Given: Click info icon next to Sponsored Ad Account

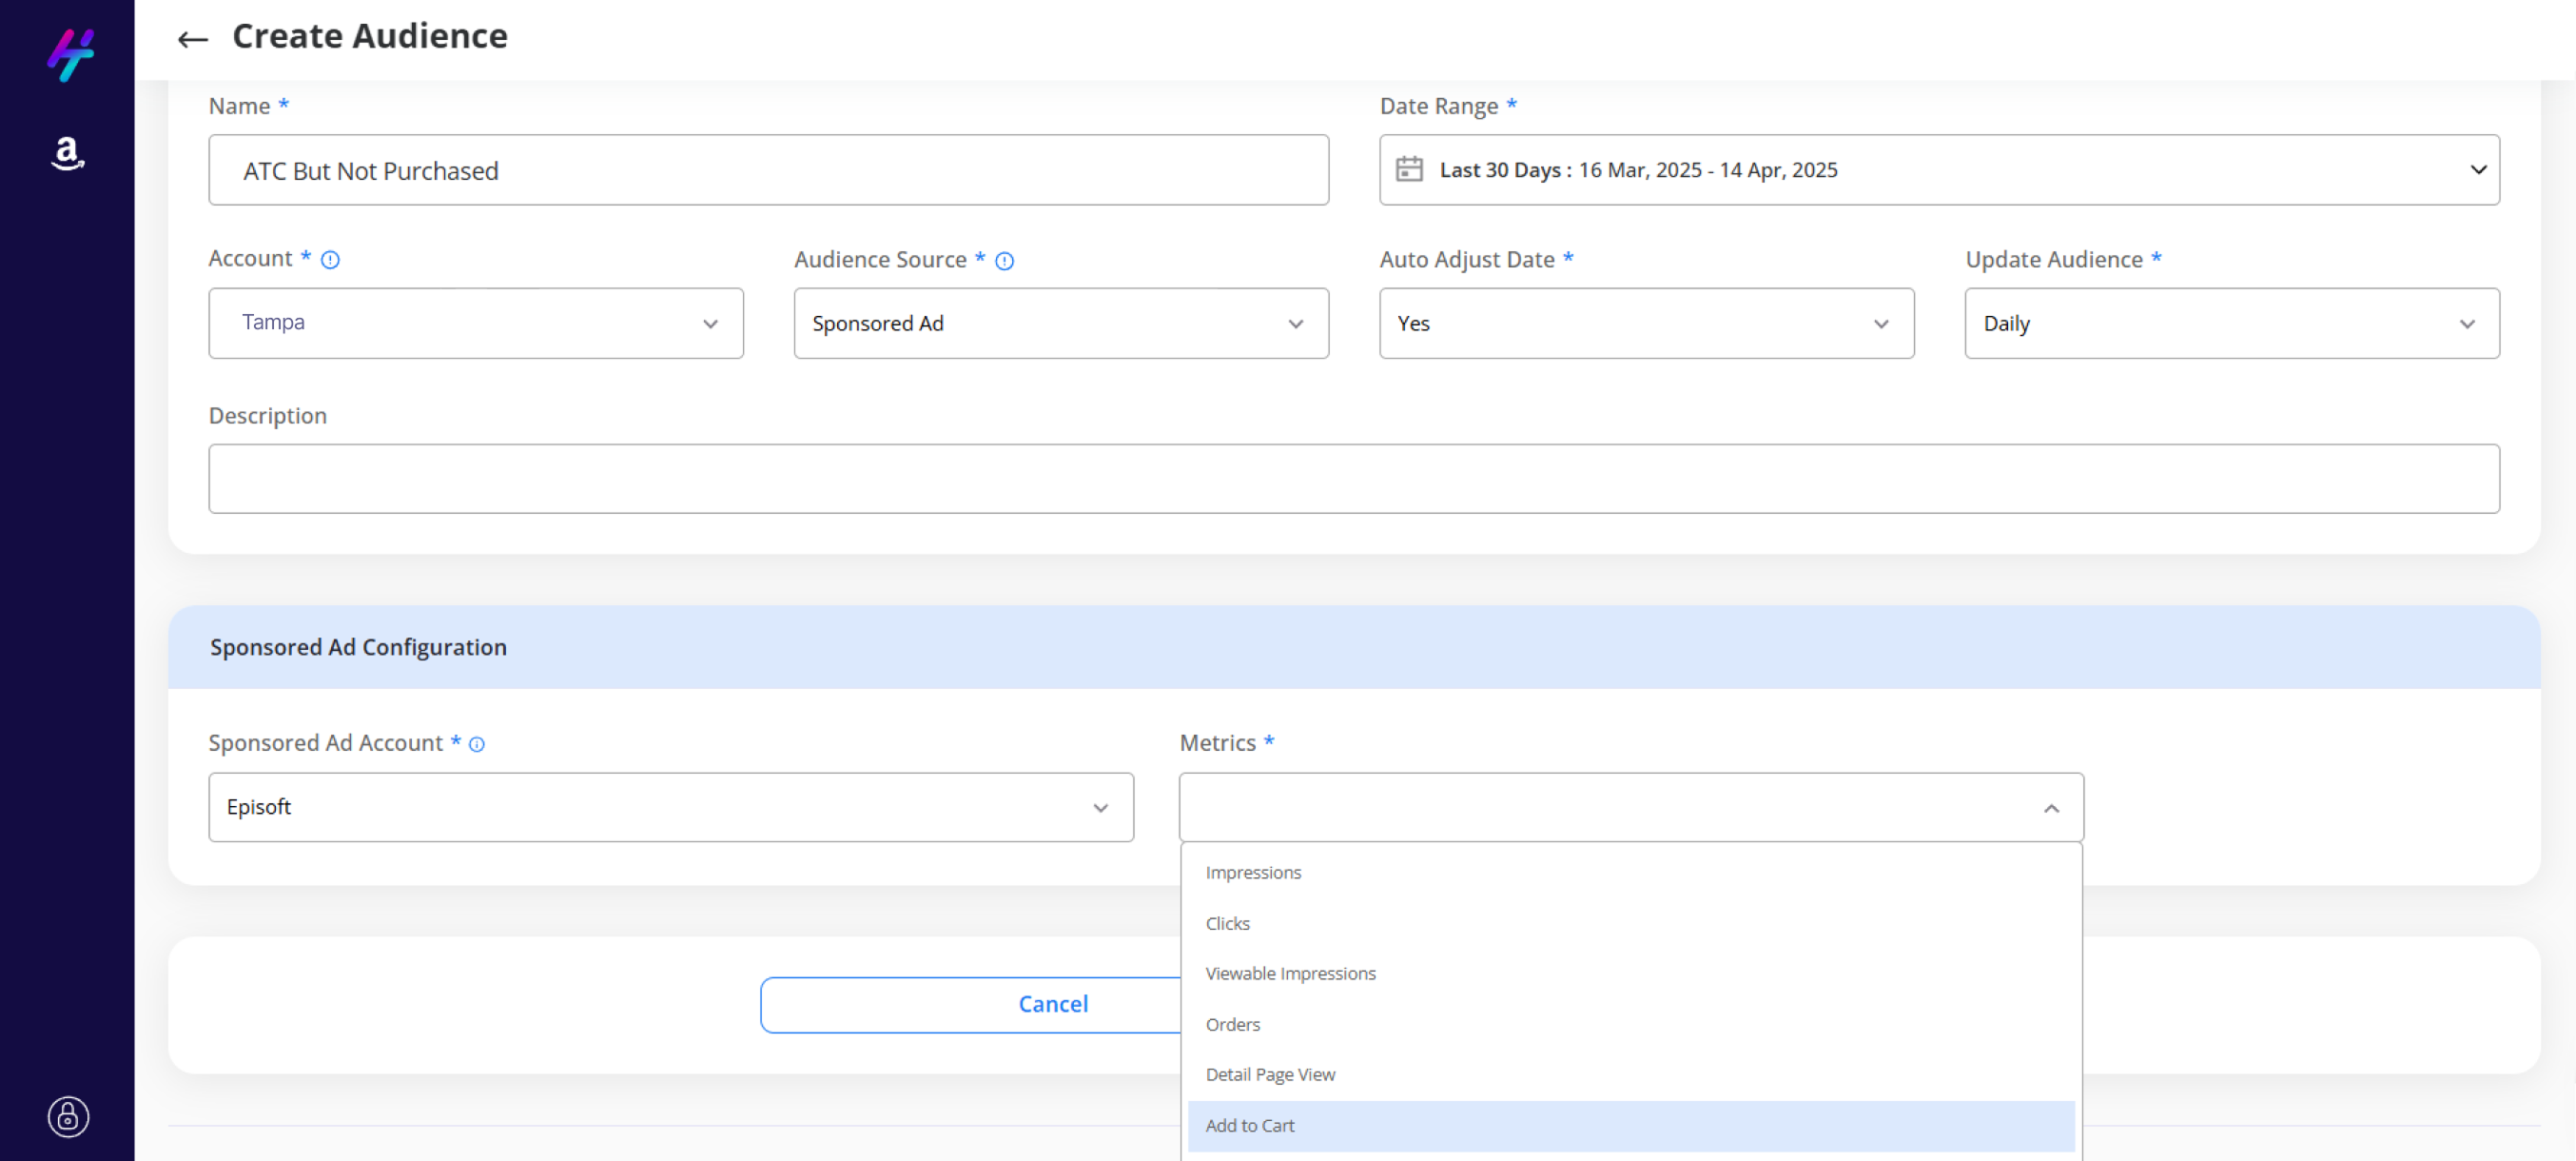Looking at the screenshot, I should 477,744.
